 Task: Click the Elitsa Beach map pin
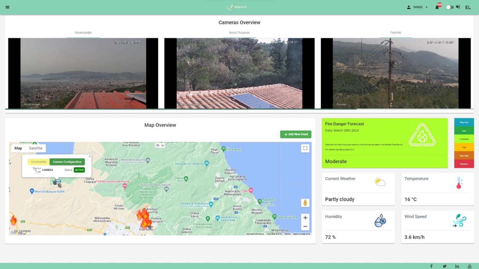223,149
